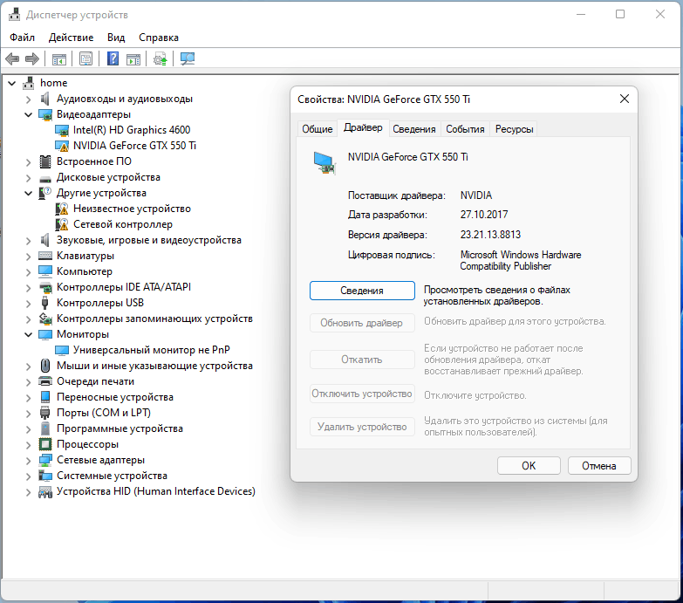
Task: Click the NVIDIA GeForce GTX 550 Ti warning icon in tree
Action: point(62,146)
